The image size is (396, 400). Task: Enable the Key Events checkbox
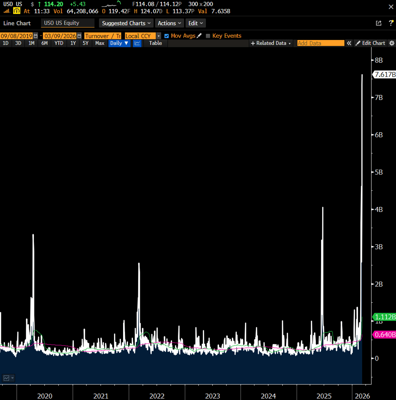208,36
